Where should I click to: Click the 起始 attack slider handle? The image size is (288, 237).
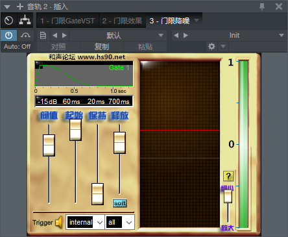pos(75,130)
